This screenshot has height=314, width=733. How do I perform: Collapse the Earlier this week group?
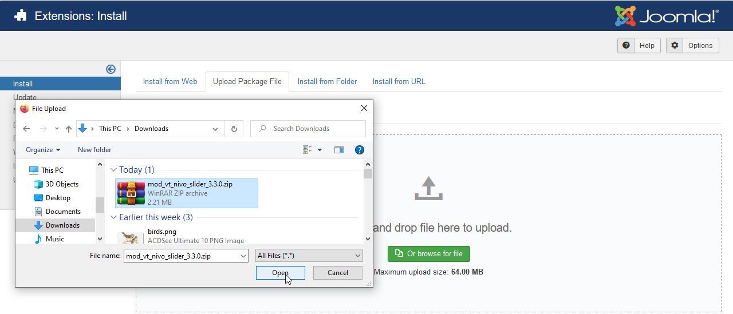tap(114, 217)
